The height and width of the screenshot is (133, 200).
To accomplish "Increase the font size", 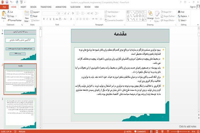I will click(65, 13).
